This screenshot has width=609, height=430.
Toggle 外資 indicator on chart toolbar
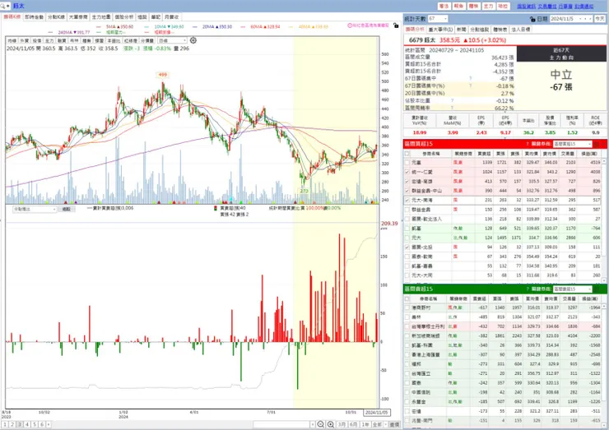(x=25, y=41)
